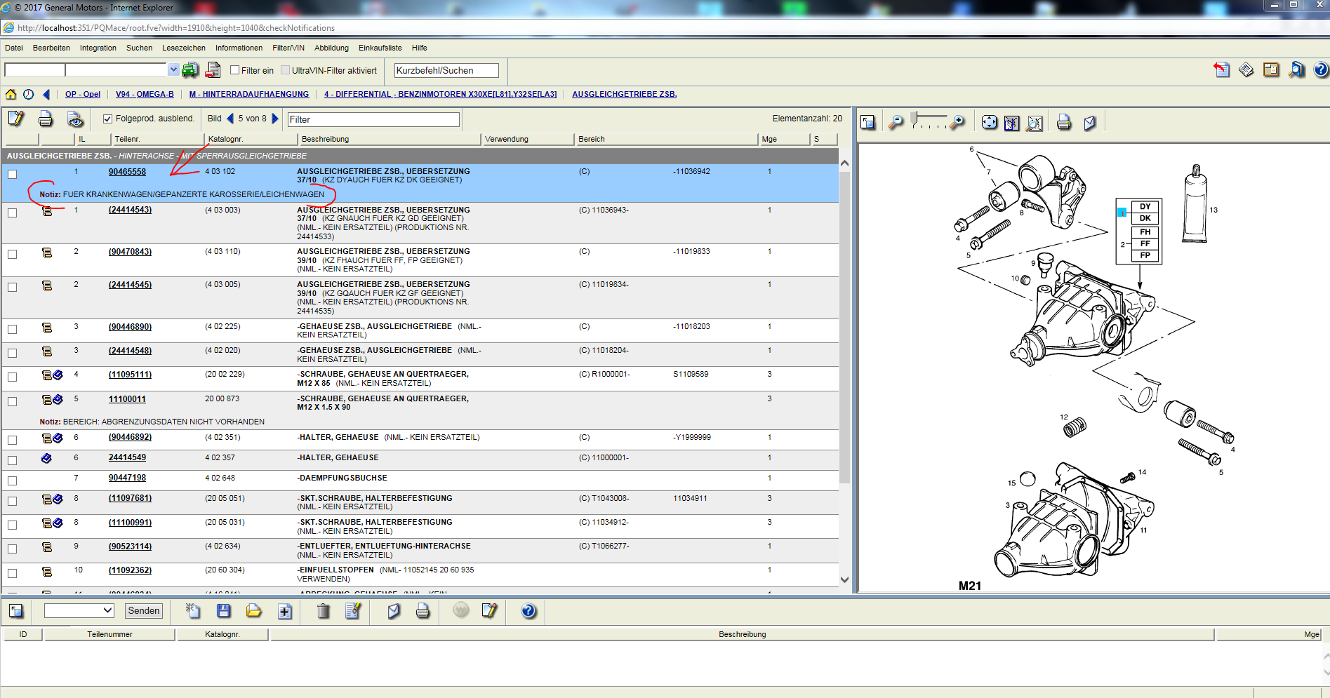
Task: Click the Kurzbefehl/Suchen input field
Action: tap(446, 70)
